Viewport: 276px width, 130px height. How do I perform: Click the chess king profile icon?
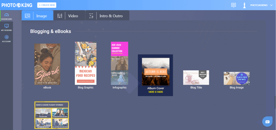click(244, 5)
